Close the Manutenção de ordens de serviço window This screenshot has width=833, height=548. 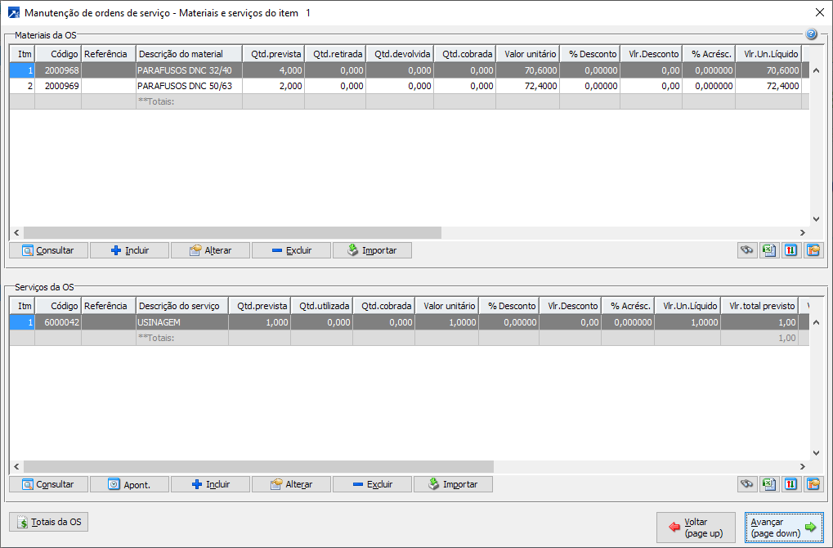tap(820, 12)
